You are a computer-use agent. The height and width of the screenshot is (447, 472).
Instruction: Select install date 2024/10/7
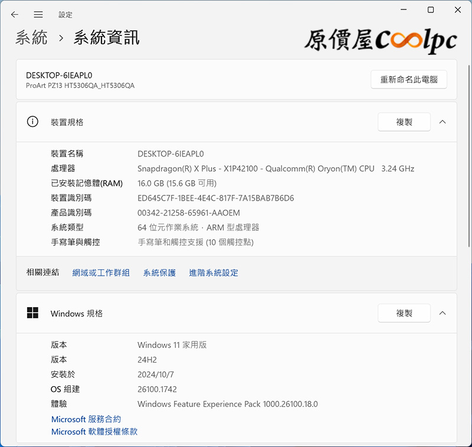tap(156, 374)
